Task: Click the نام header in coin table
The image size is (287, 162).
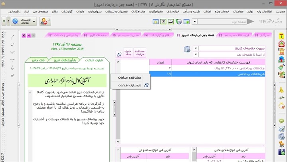Action: point(168,156)
